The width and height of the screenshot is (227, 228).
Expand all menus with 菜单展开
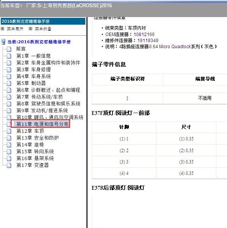coord(15,29)
